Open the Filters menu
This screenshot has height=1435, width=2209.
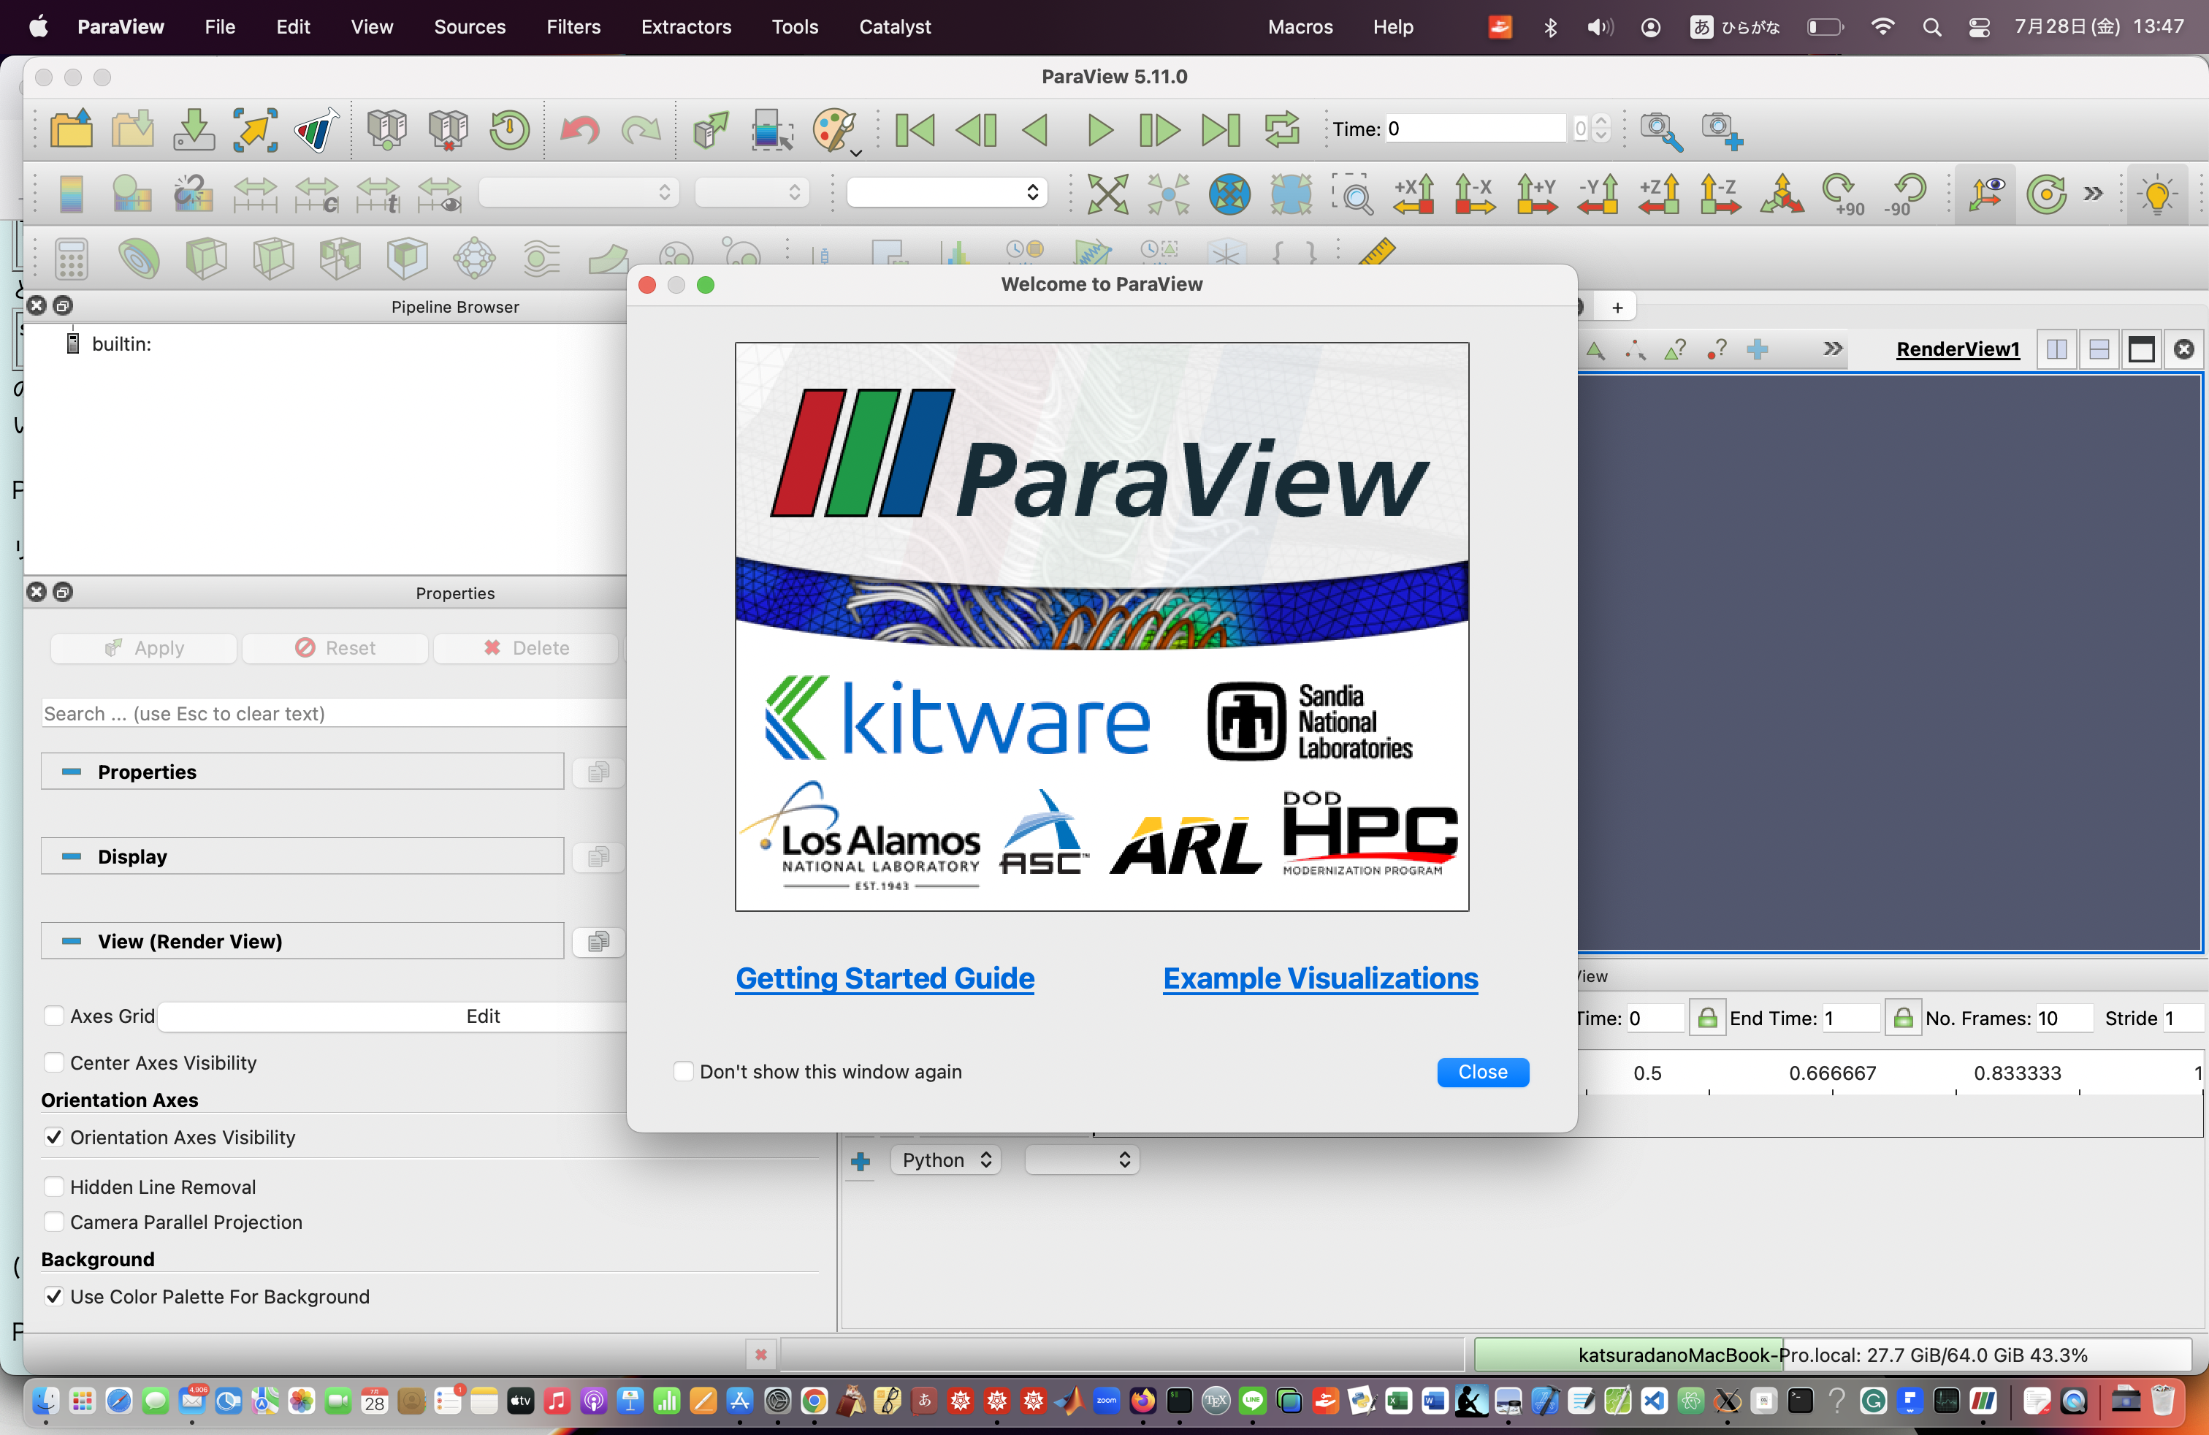573,27
